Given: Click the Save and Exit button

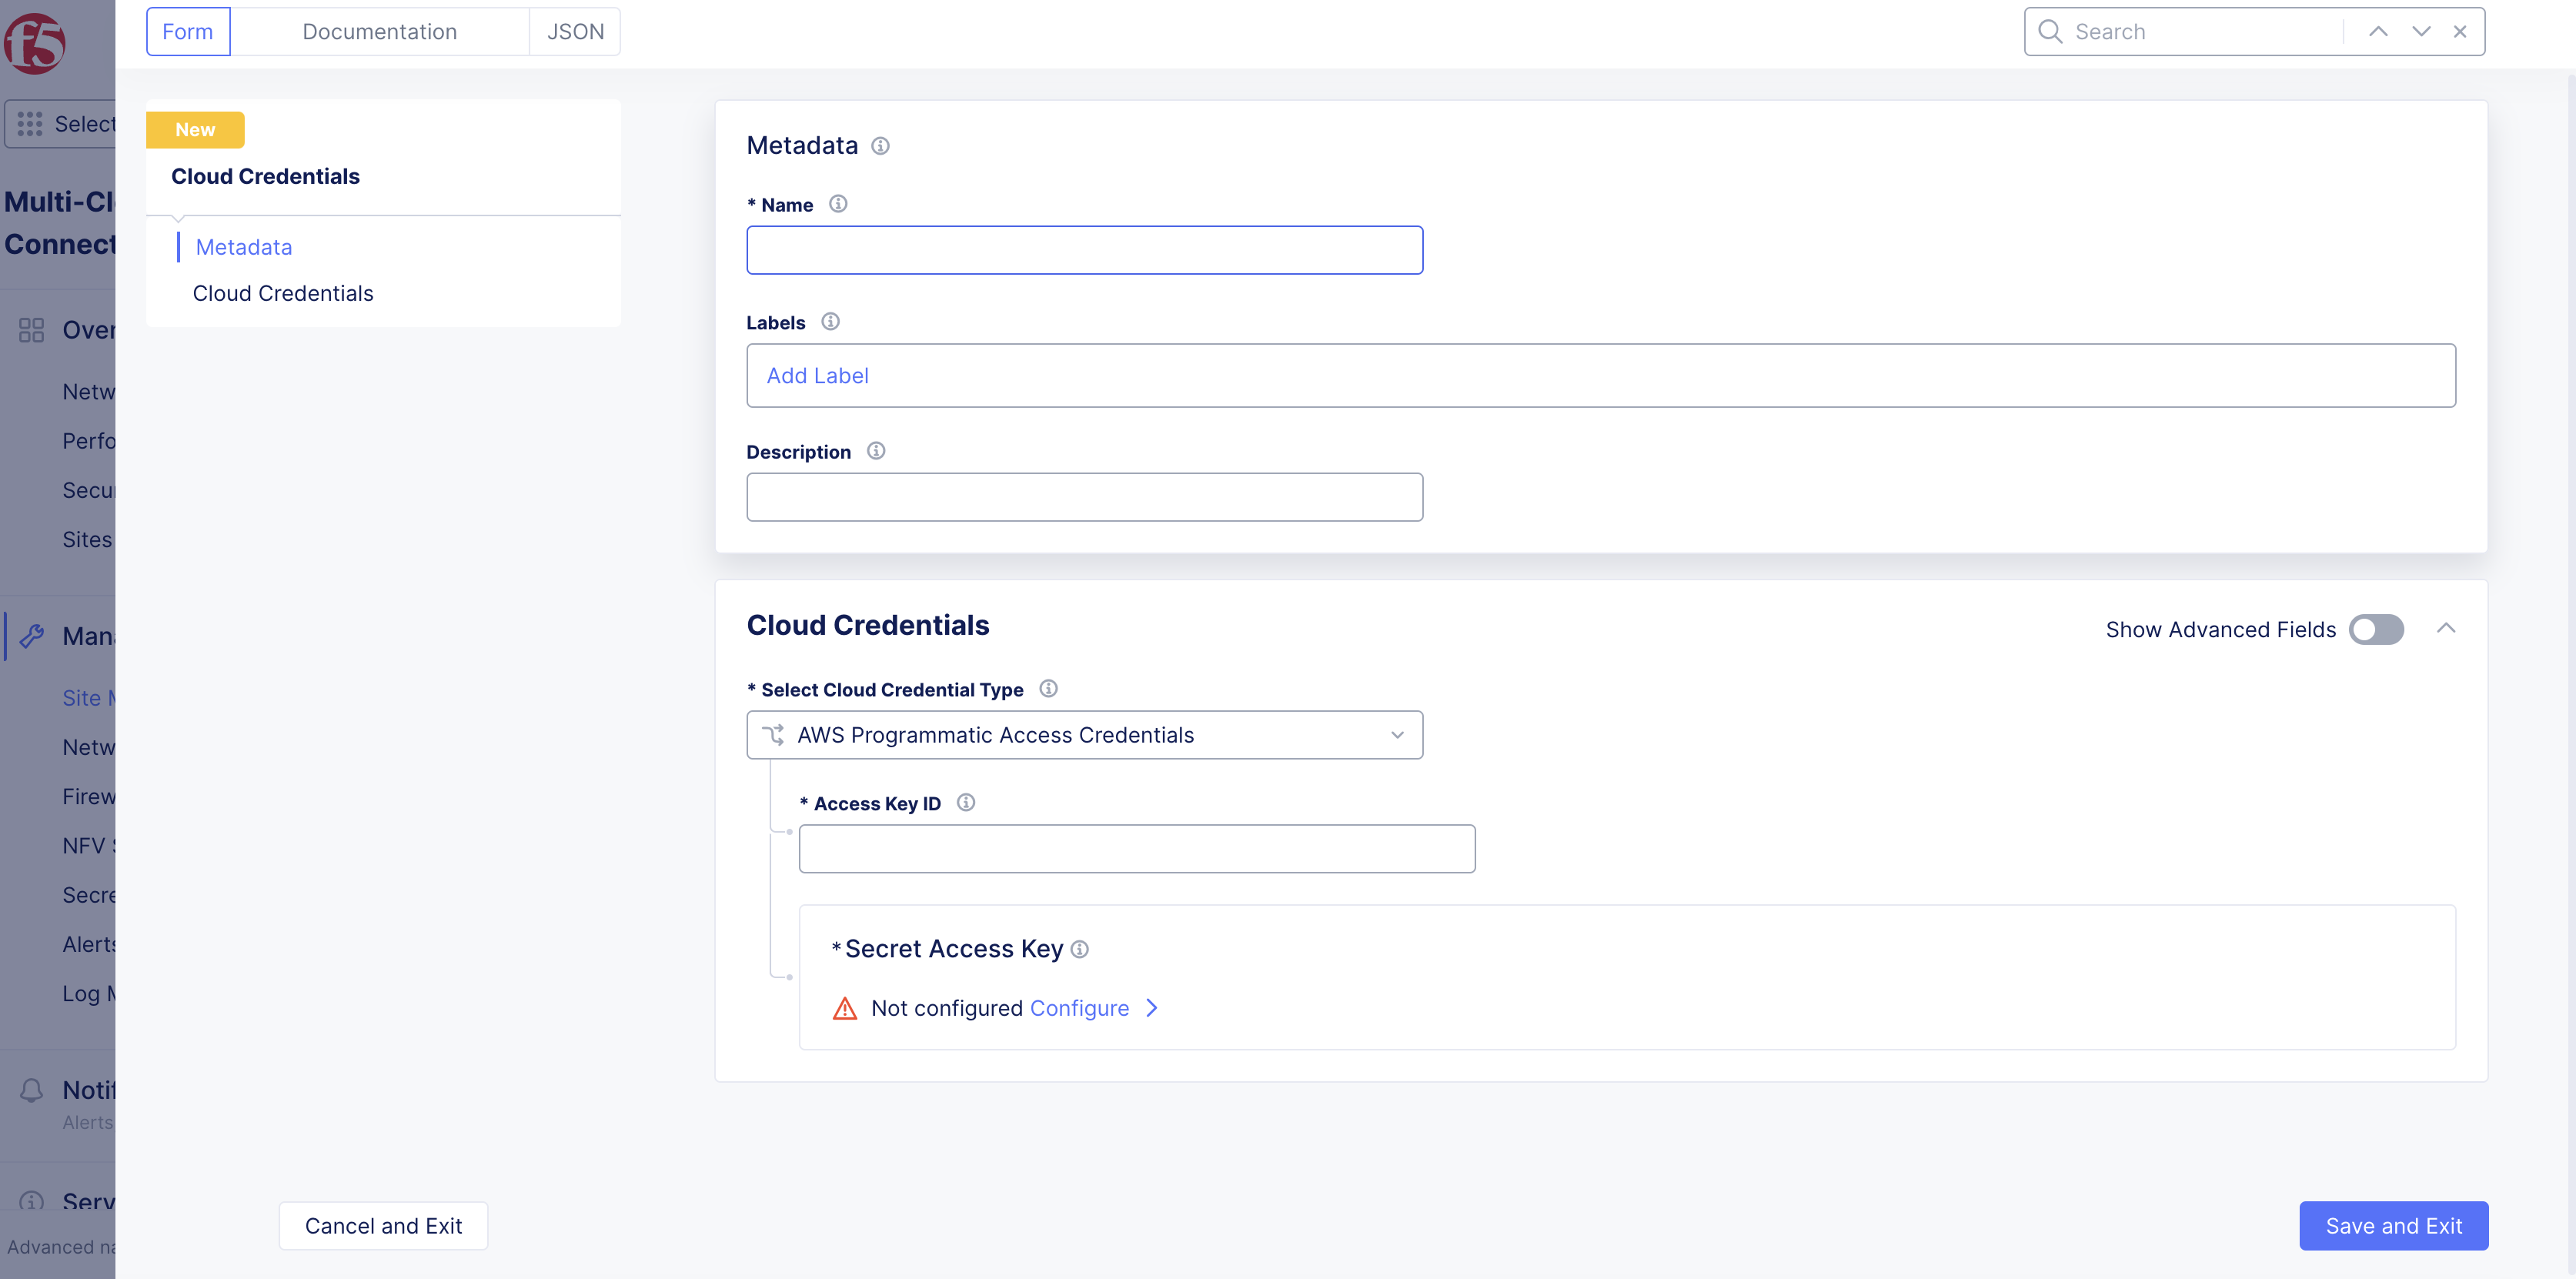Looking at the screenshot, I should tap(2393, 1225).
